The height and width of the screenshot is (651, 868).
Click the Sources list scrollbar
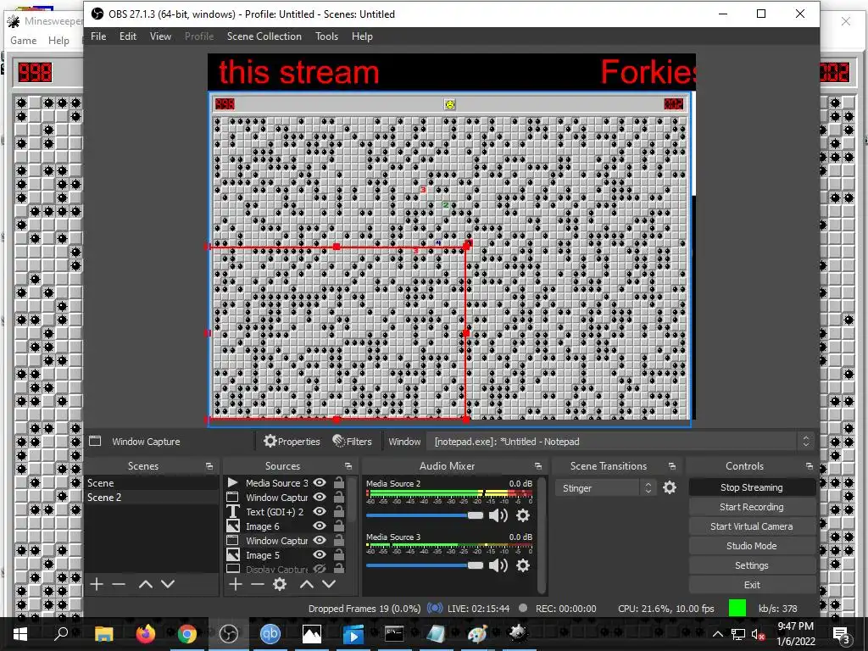(x=352, y=501)
